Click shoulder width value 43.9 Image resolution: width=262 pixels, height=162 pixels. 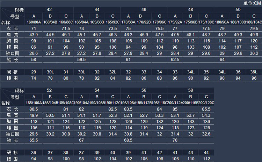point(34,35)
